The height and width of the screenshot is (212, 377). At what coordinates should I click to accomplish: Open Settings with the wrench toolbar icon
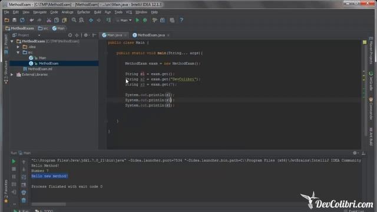154,20
